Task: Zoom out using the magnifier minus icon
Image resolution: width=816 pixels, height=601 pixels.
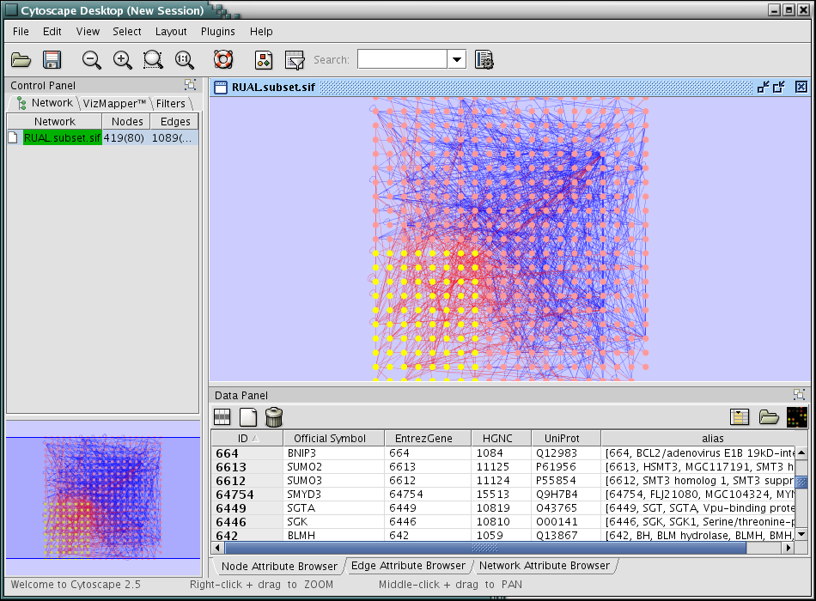Action: pyautogui.click(x=91, y=60)
